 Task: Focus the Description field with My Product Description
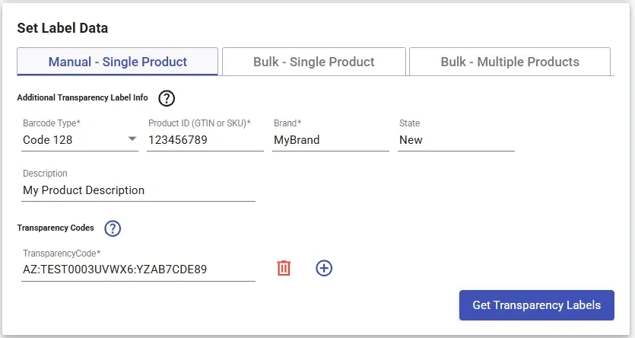pyautogui.click(x=138, y=190)
